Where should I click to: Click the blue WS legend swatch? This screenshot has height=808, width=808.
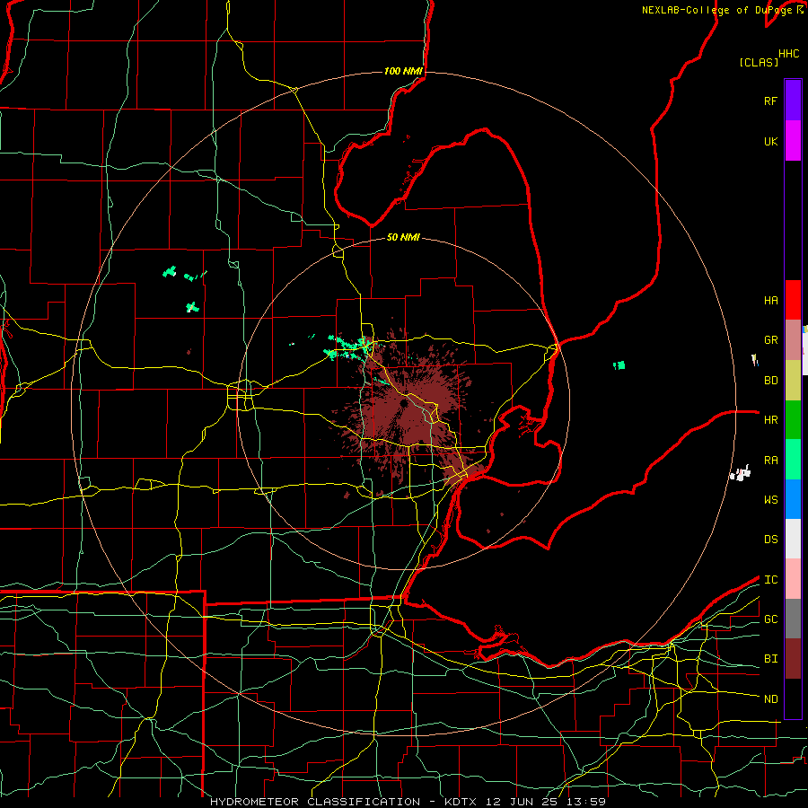pos(793,499)
